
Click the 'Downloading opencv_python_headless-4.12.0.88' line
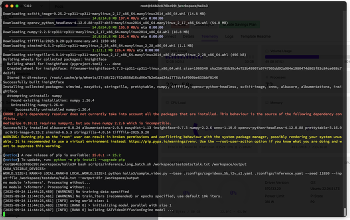tap(115, 23)
